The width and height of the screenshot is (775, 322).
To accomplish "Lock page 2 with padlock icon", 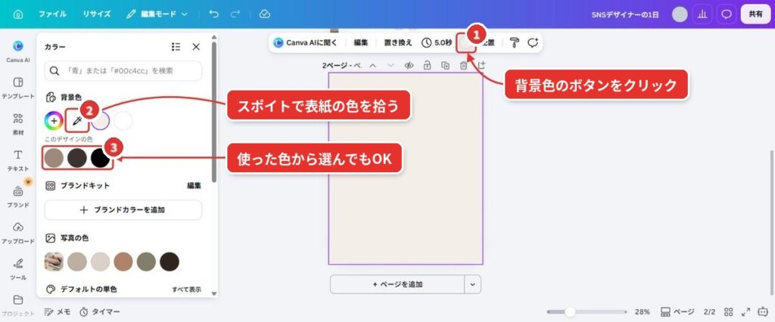I will click(x=427, y=65).
